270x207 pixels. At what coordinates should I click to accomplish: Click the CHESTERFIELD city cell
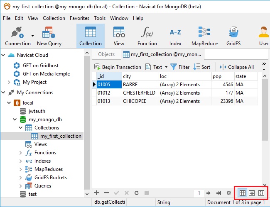tap(140, 93)
